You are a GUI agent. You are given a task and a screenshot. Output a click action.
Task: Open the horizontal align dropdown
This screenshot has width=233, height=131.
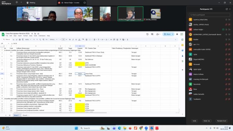[x=95, y=40]
